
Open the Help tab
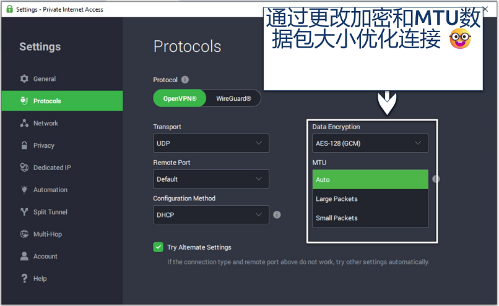coord(62,278)
